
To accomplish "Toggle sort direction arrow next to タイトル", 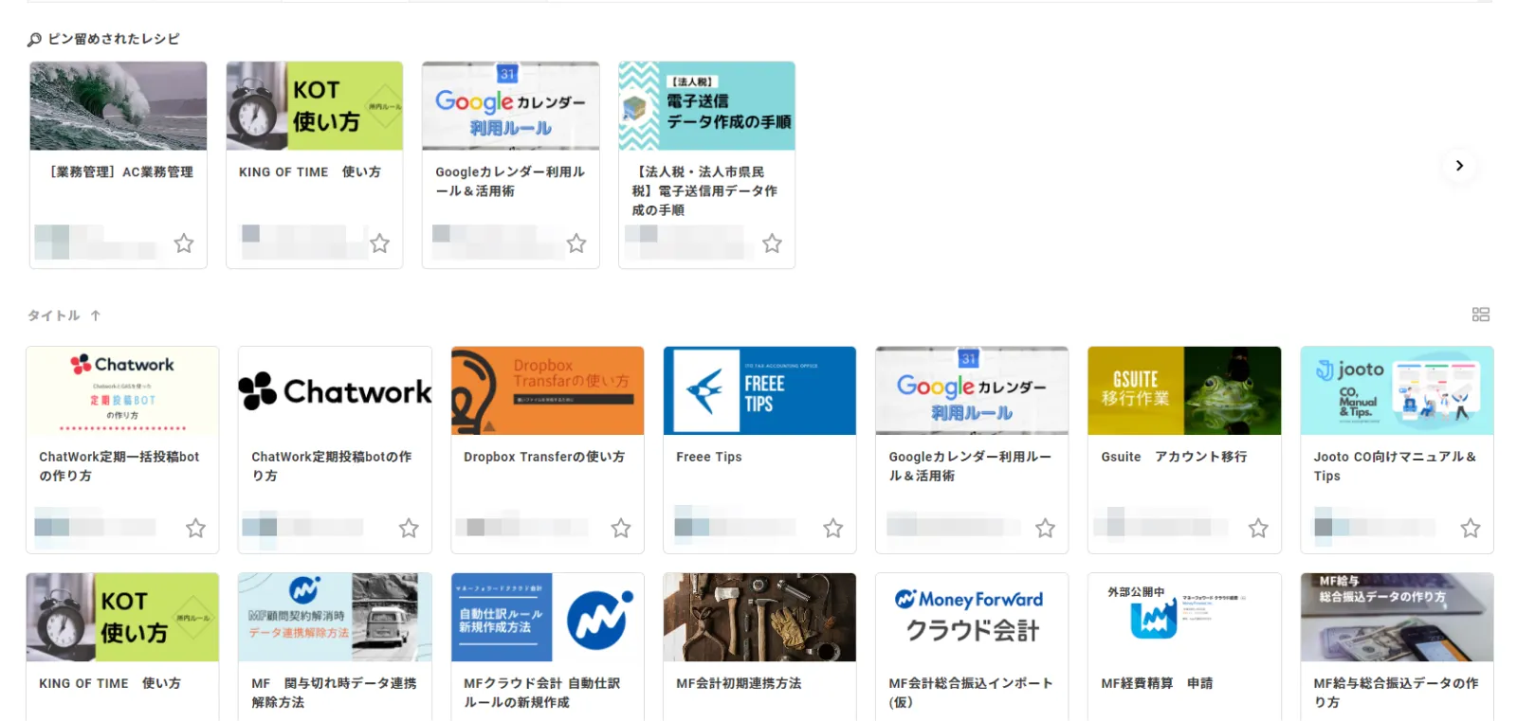I will (x=96, y=315).
